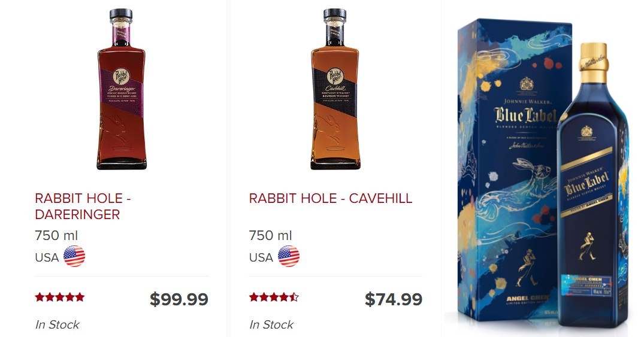641x337 pixels.
Task: Click the star rating for Cavehill
Action: [x=274, y=297]
